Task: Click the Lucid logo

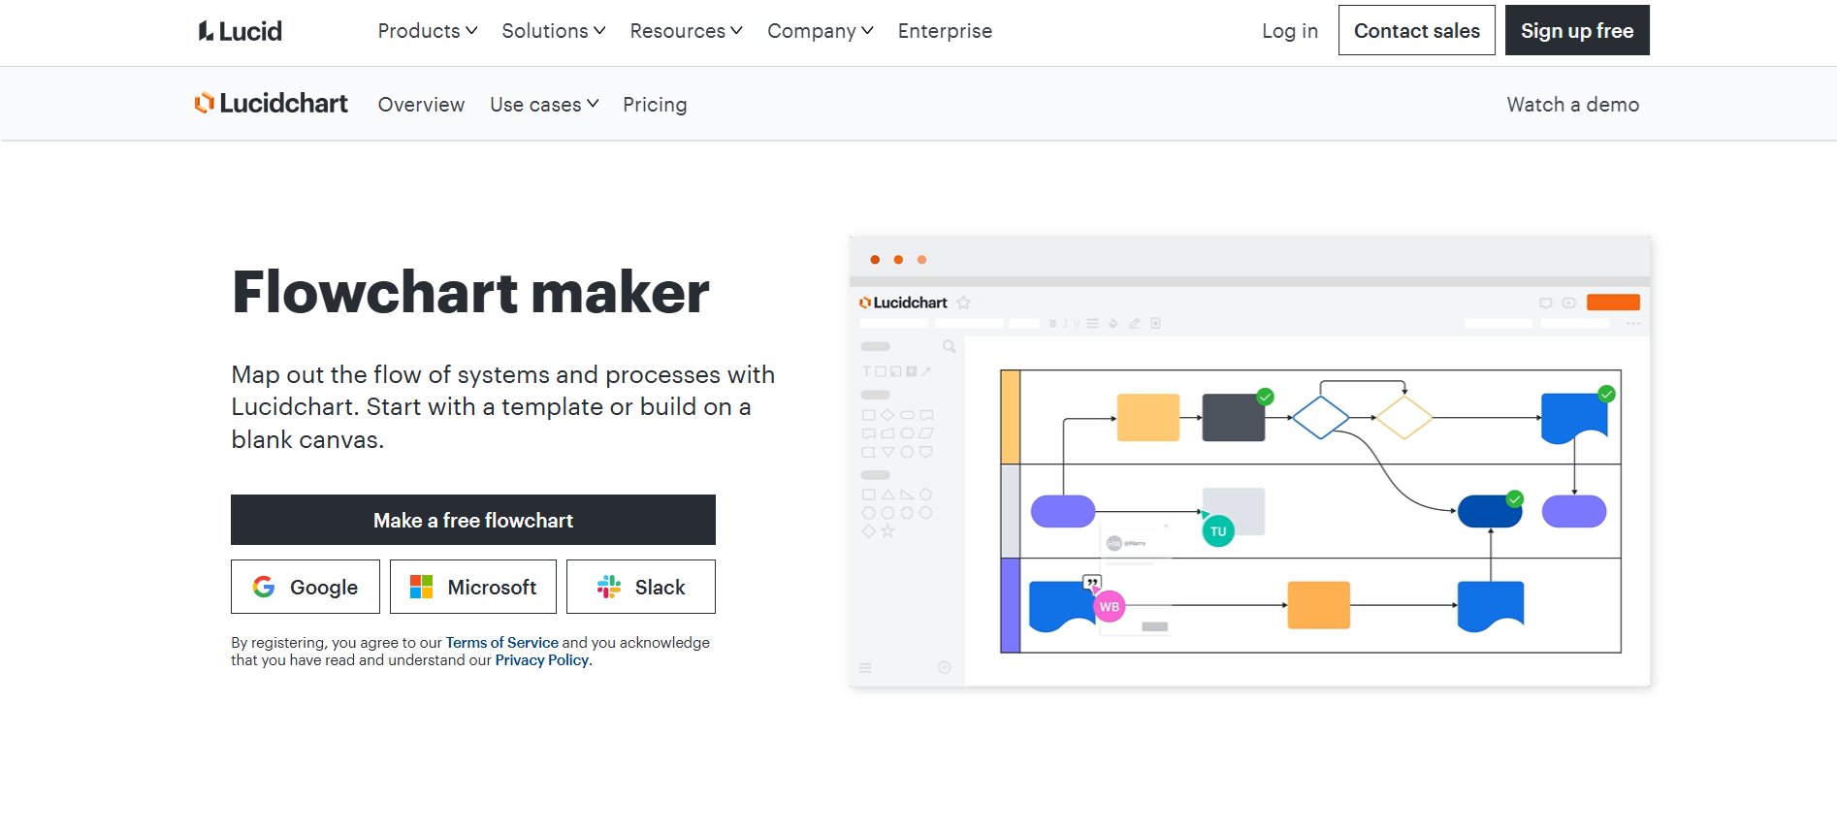Action: 240,31
